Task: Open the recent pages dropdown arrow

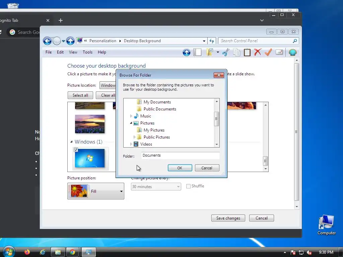Action: pyautogui.click(x=63, y=41)
